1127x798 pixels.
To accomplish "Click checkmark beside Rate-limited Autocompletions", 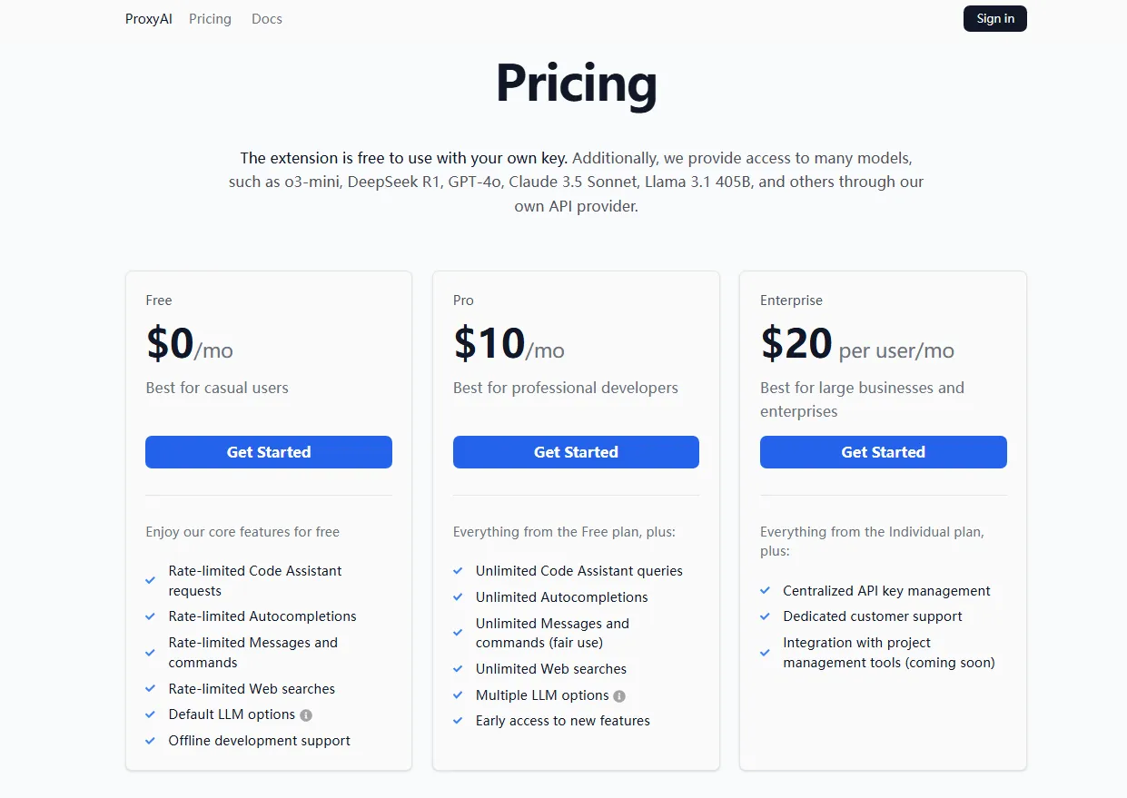I will click(151, 616).
